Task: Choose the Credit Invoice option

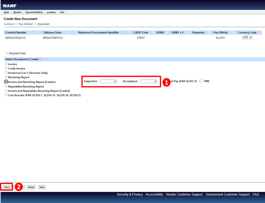Action: 6,68
